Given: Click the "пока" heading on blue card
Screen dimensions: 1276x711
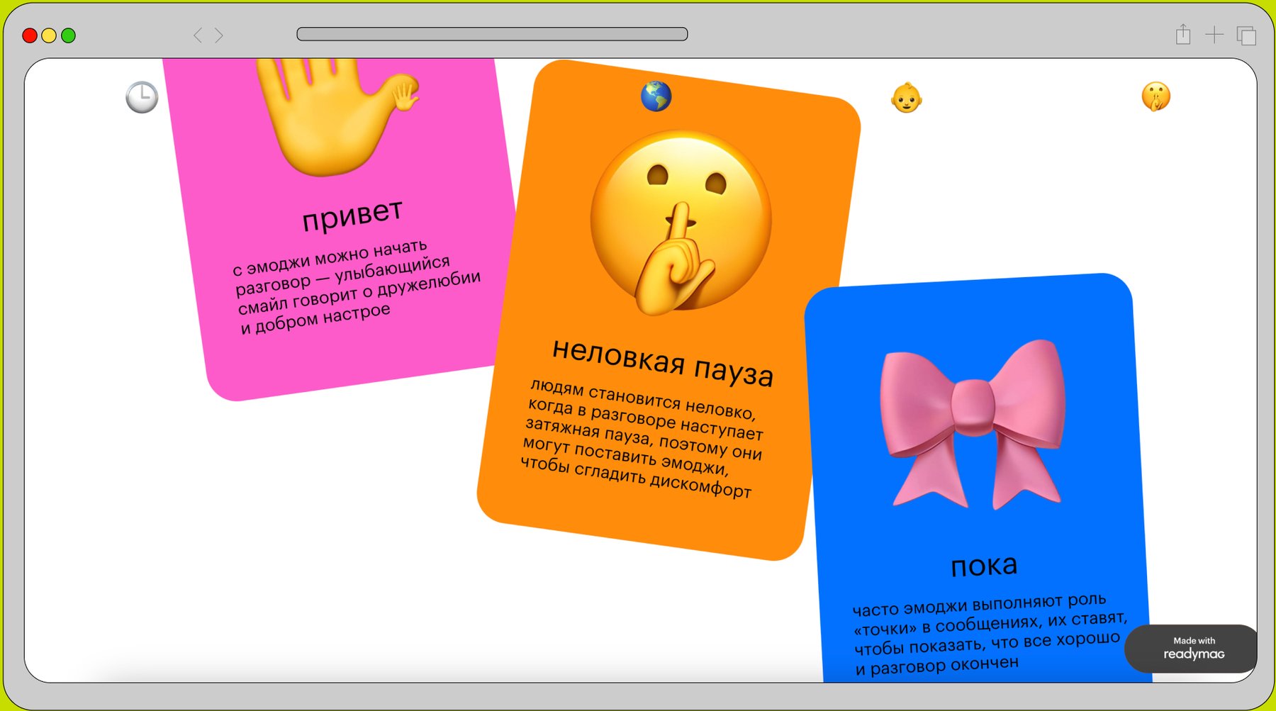Looking at the screenshot, I should click(x=984, y=566).
